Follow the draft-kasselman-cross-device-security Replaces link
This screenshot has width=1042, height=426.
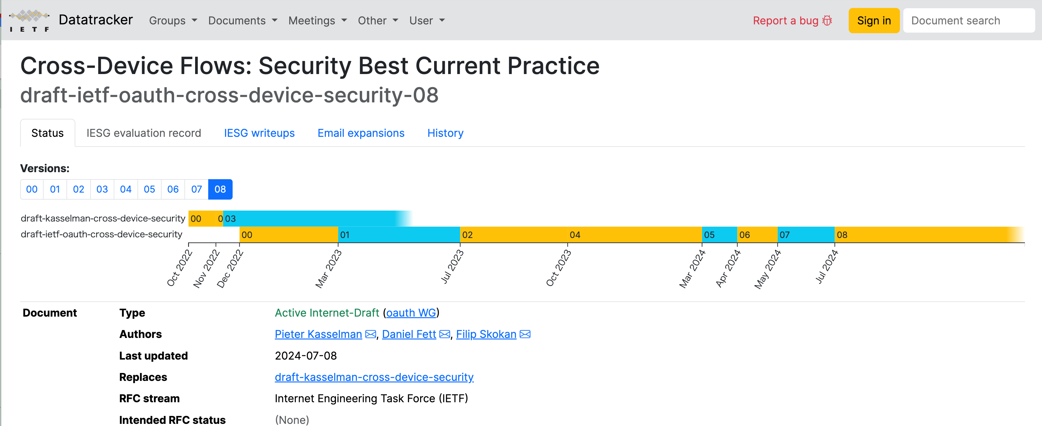pos(374,377)
